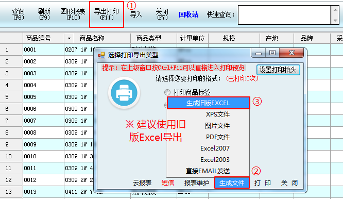The height and width of the screenshot is (199, 343).
Task: Choose 直接EMAIL发送 menu item
Action: pos(208,171)
